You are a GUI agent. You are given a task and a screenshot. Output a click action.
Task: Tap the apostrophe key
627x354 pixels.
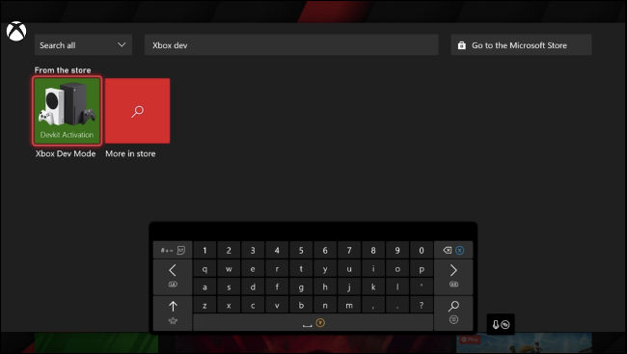point(422,286)
